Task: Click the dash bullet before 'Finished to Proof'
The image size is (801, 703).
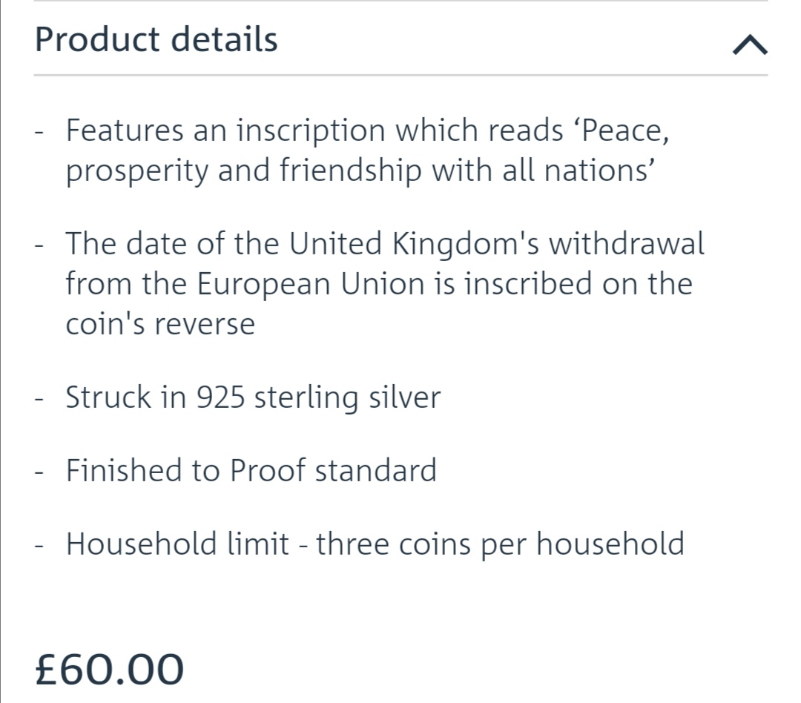Action: 39,472
